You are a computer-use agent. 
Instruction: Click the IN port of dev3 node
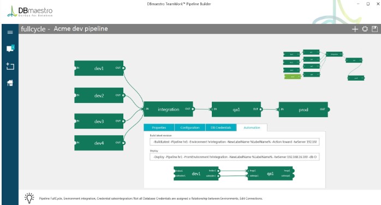point(75,121)
